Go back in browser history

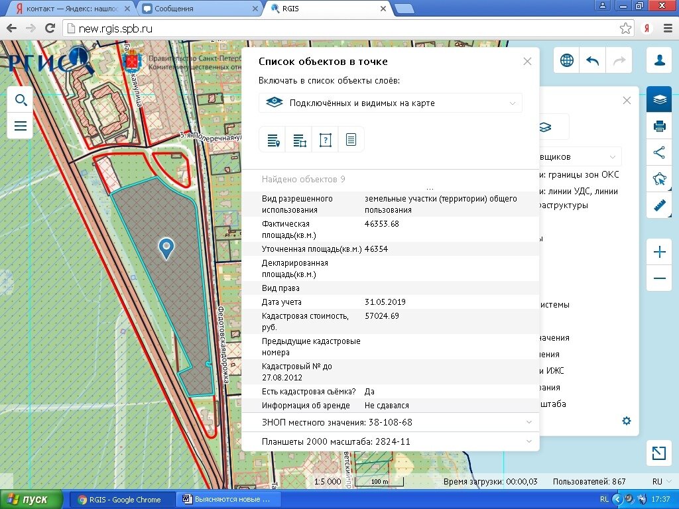pyautogui.click(x=12, y=28)
